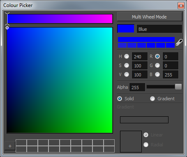Select the R red radio button
Image resolution: width=187 pixels, height=157 pixels.
pyautogui.click(x=157, y=56)
